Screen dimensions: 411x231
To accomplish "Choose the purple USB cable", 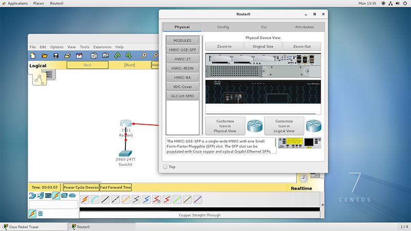I will pos(198,200).
